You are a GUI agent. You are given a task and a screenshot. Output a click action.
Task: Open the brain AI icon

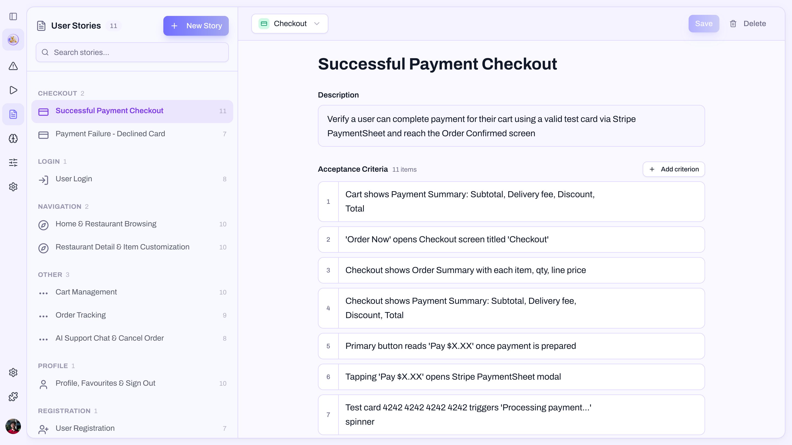[x=13, y=138]
